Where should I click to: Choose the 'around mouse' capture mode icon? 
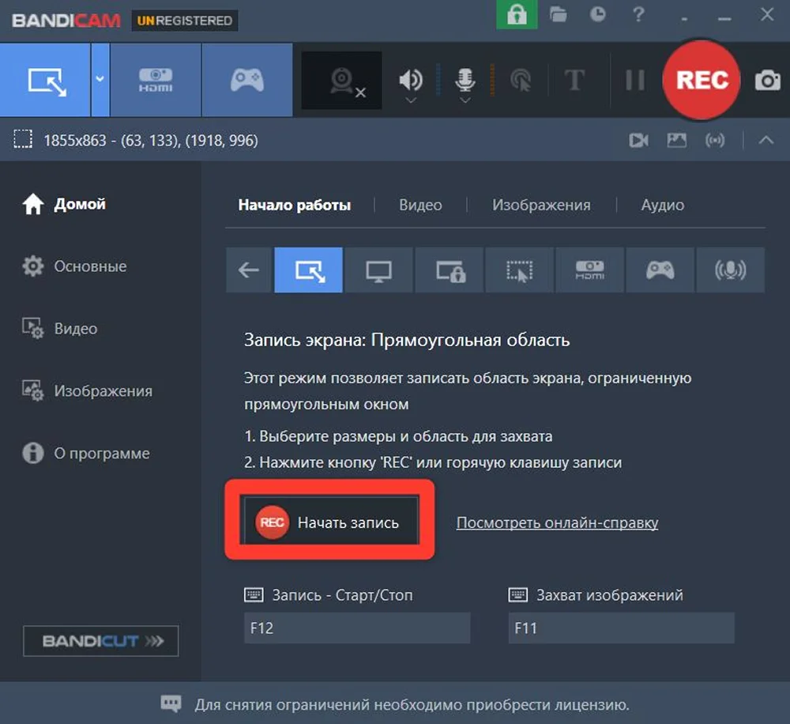(x=519, y=270)
